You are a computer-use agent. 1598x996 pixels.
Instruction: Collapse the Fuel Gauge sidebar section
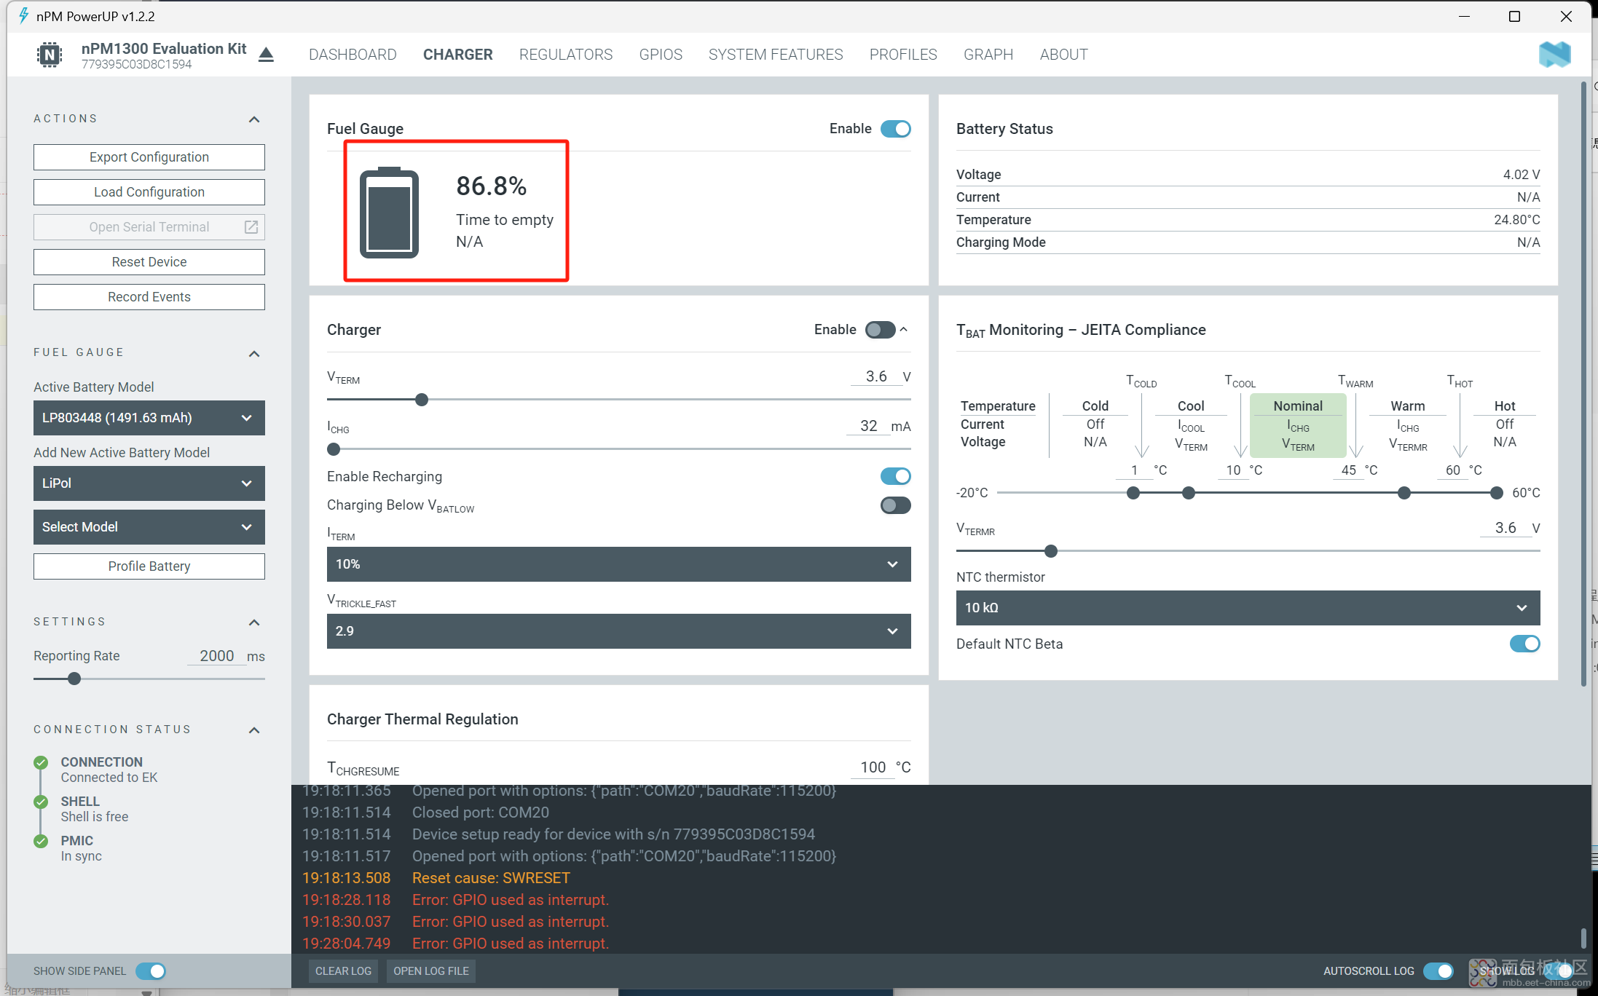point(254,353)
